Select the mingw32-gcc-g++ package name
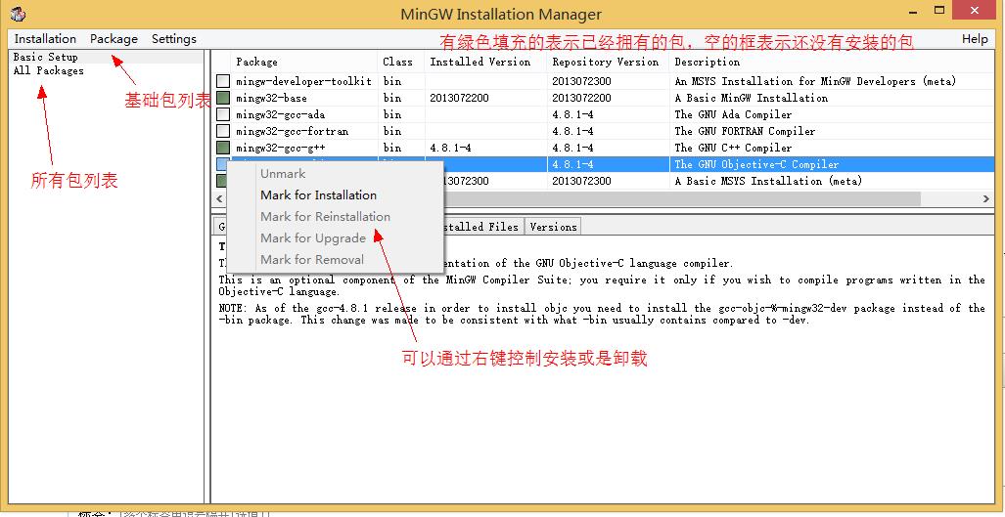1005x517 pixels. [280, 148]
